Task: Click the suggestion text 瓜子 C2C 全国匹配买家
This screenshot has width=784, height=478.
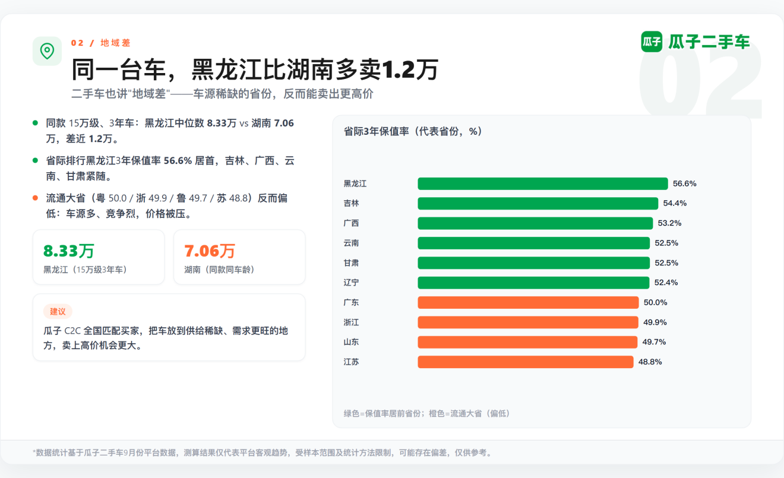Action: [x=166, y=338]
